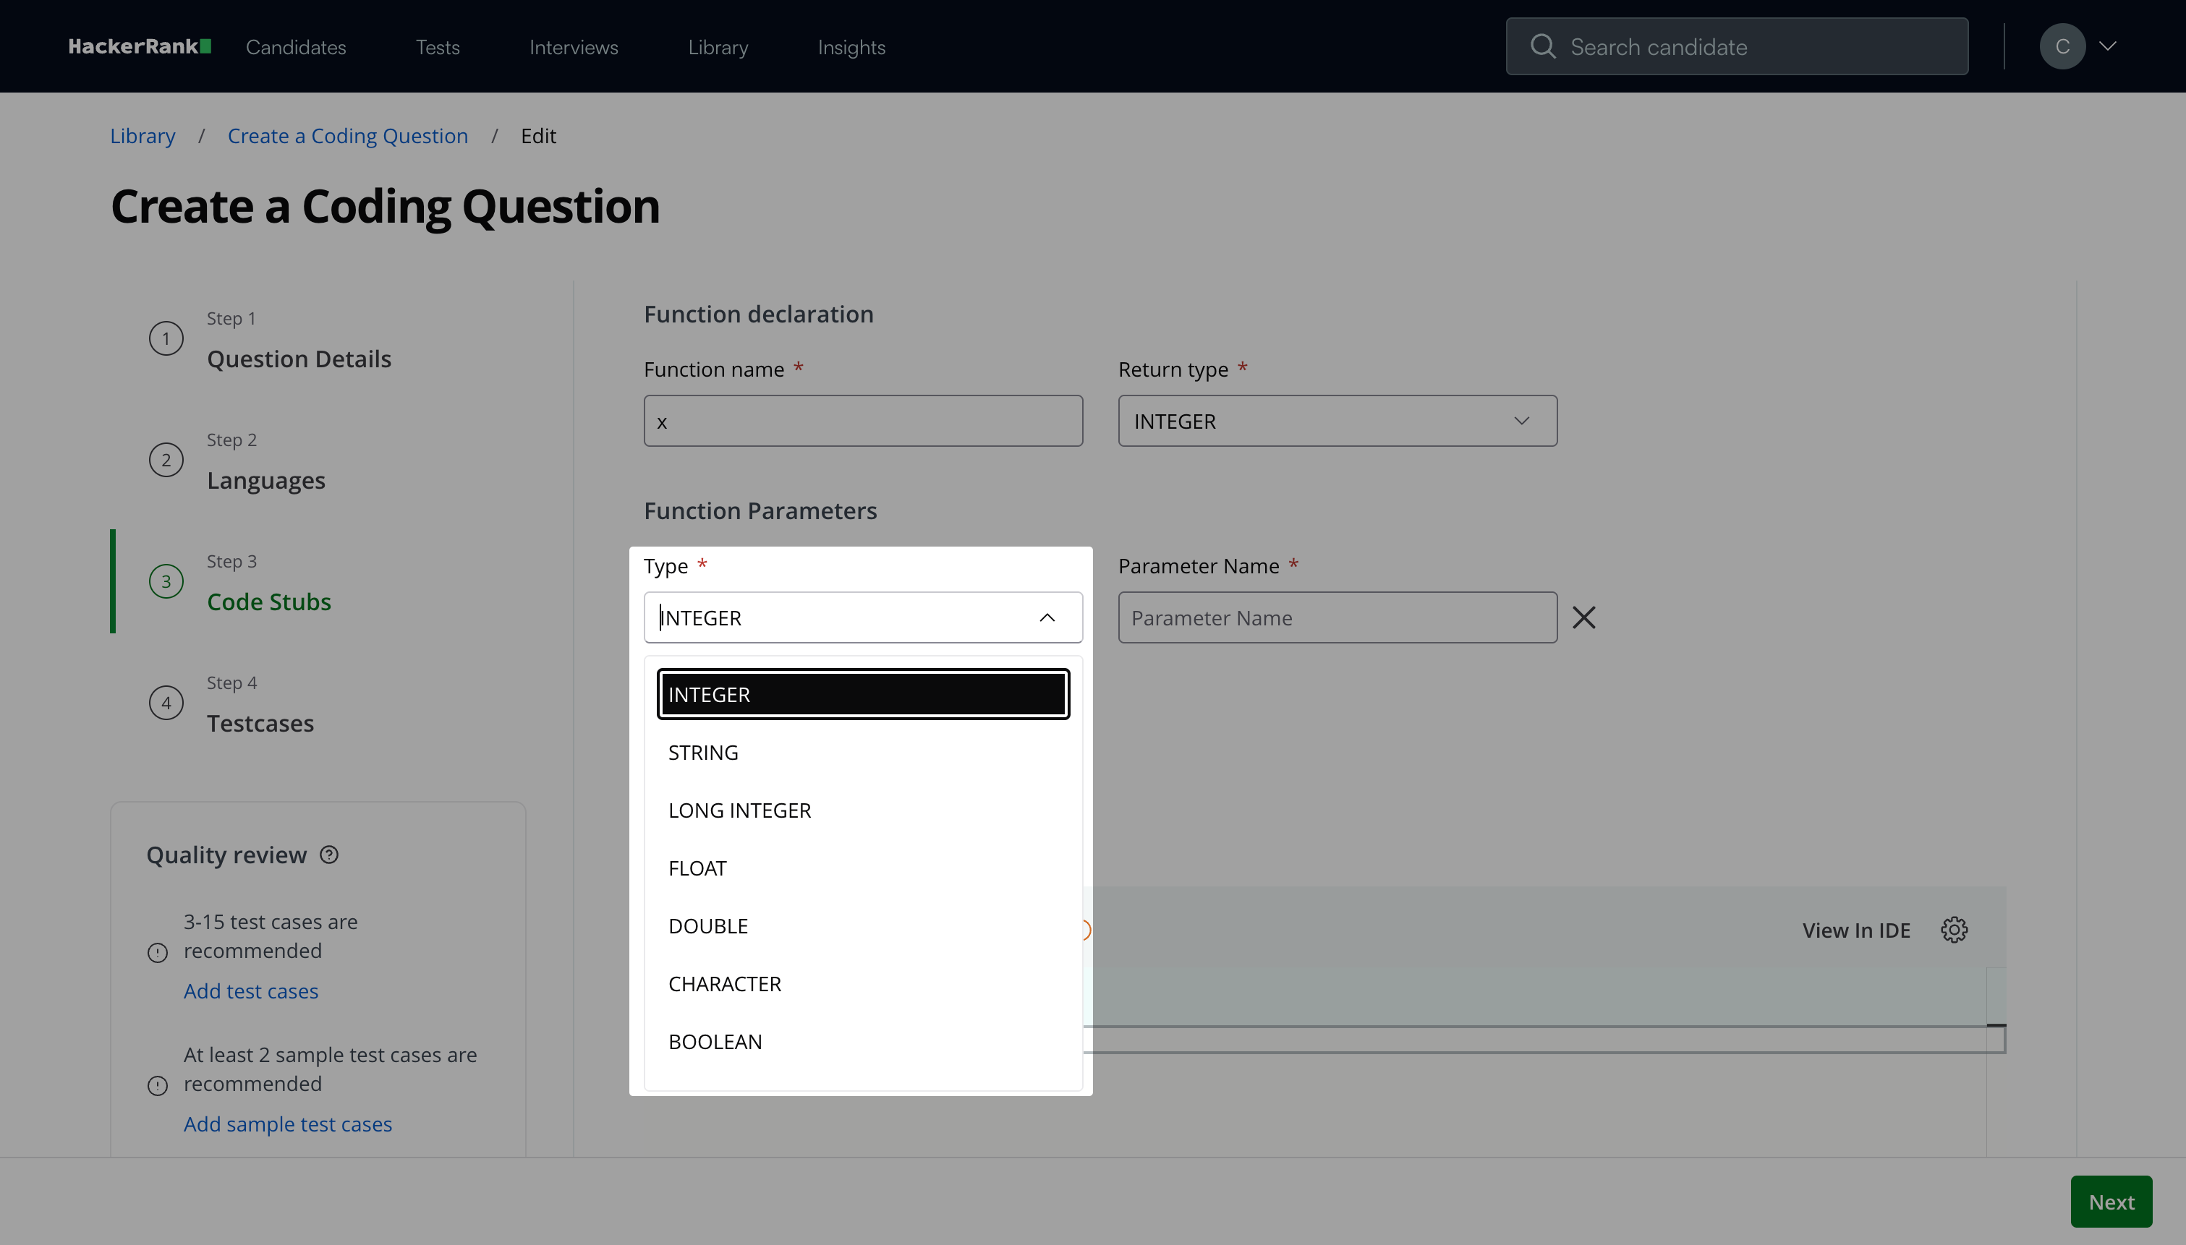Select LONG INTEGER option
This screenshot has width=2186, height=1245.
pos(740,810)
